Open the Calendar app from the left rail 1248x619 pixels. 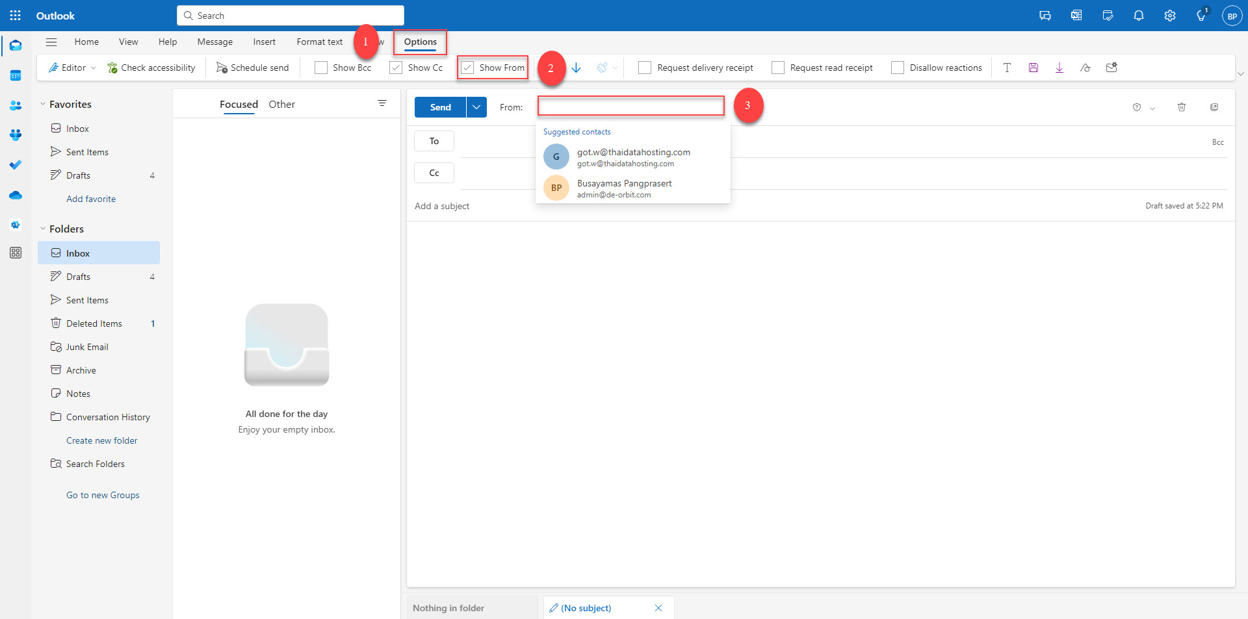click(x=15, y=75)
